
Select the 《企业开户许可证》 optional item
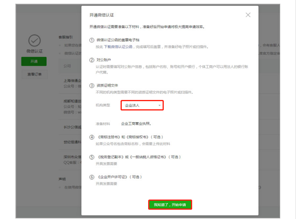119,177
